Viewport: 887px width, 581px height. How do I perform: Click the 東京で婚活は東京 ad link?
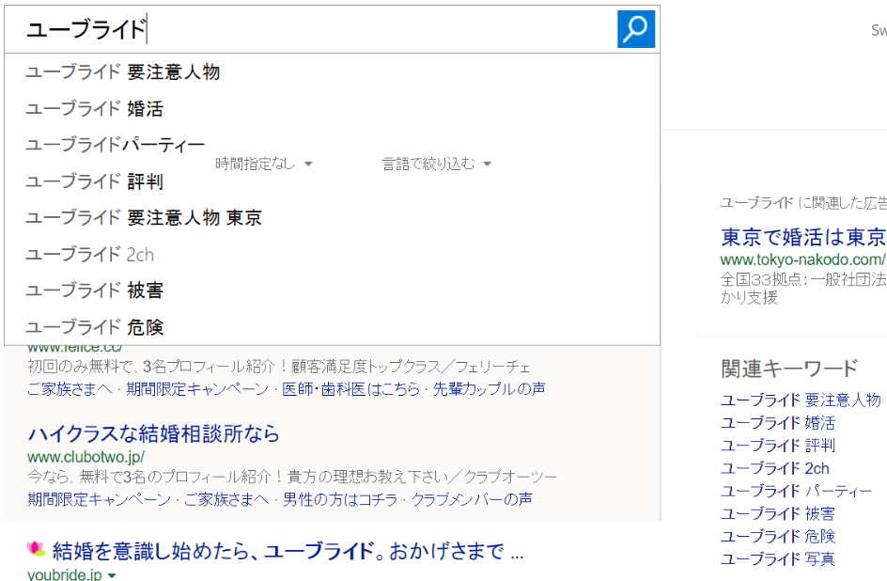[802, 236]
